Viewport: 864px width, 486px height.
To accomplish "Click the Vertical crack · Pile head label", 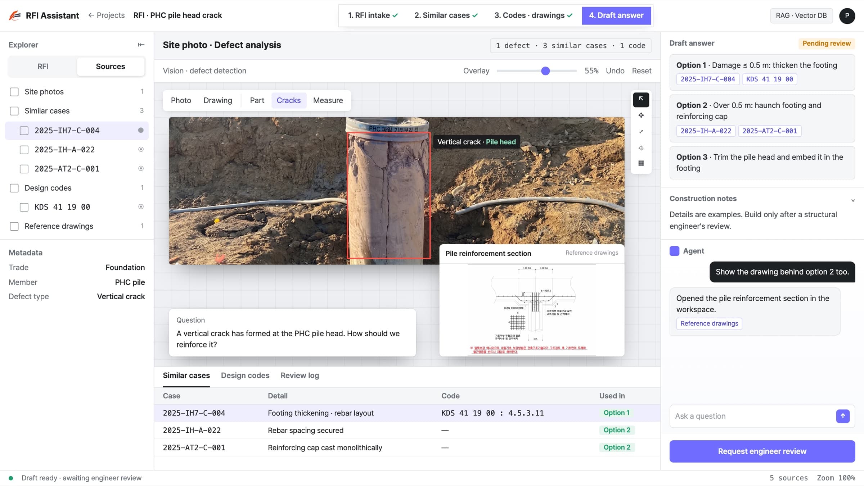I will pos(476,142).
